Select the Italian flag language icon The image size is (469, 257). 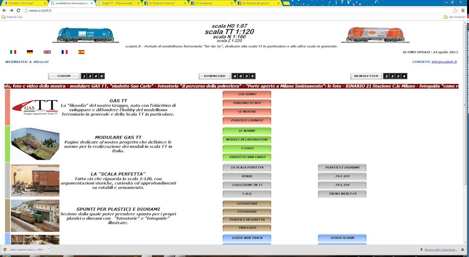click(x=13, y=52)
